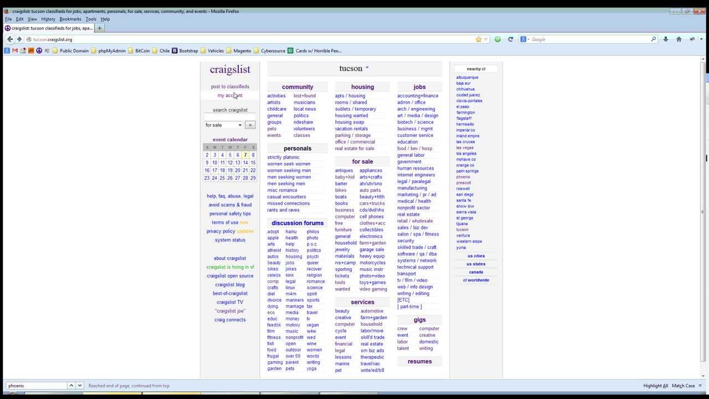The width and height of the screenshot is (709, 399).
Task: Open the Vehicles bookmarks folder
Action: [x=212, y=50]
